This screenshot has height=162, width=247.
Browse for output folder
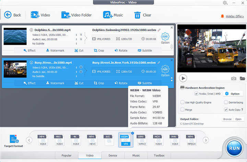coord(227,119)
